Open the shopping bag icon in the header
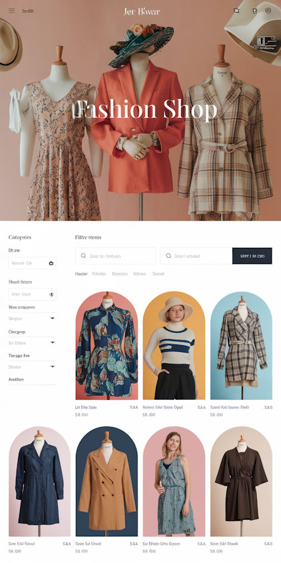Image resolution: width=281 pixels, height=563 pixels. (255, 11)
